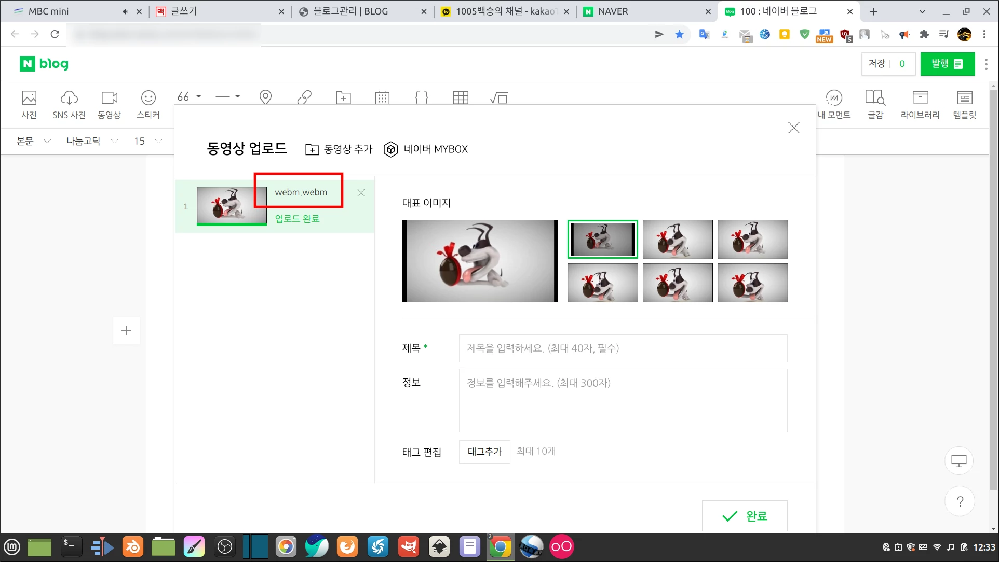The width and height of the screenshot is (999, 562).
Task: Switch to the 글쓰기 tab
Action: (184, 11)
